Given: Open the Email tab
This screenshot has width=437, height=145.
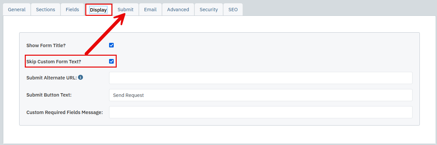Looking at the screenshot, I should click(x=150, y=10).
